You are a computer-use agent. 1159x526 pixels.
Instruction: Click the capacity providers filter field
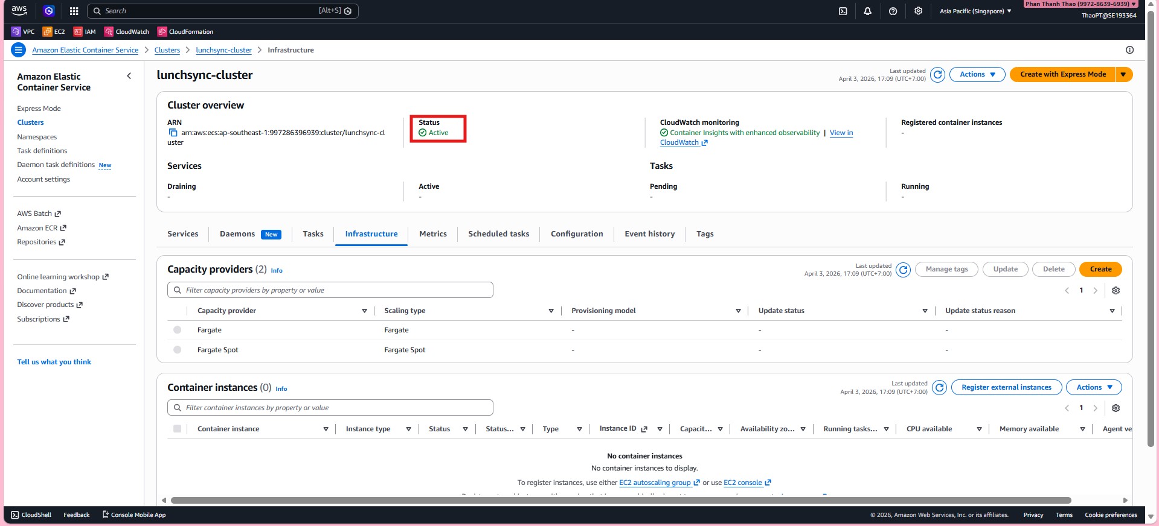click(330, 290)
